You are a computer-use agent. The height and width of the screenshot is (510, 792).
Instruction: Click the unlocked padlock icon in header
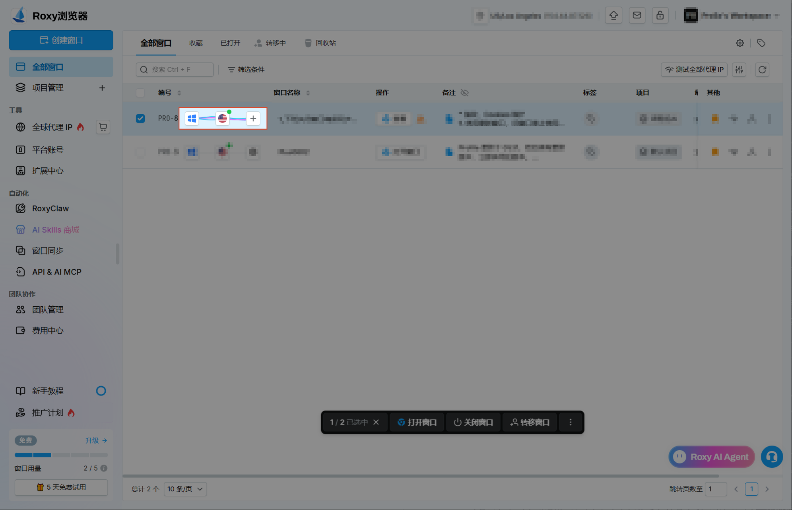coord(660,15)
